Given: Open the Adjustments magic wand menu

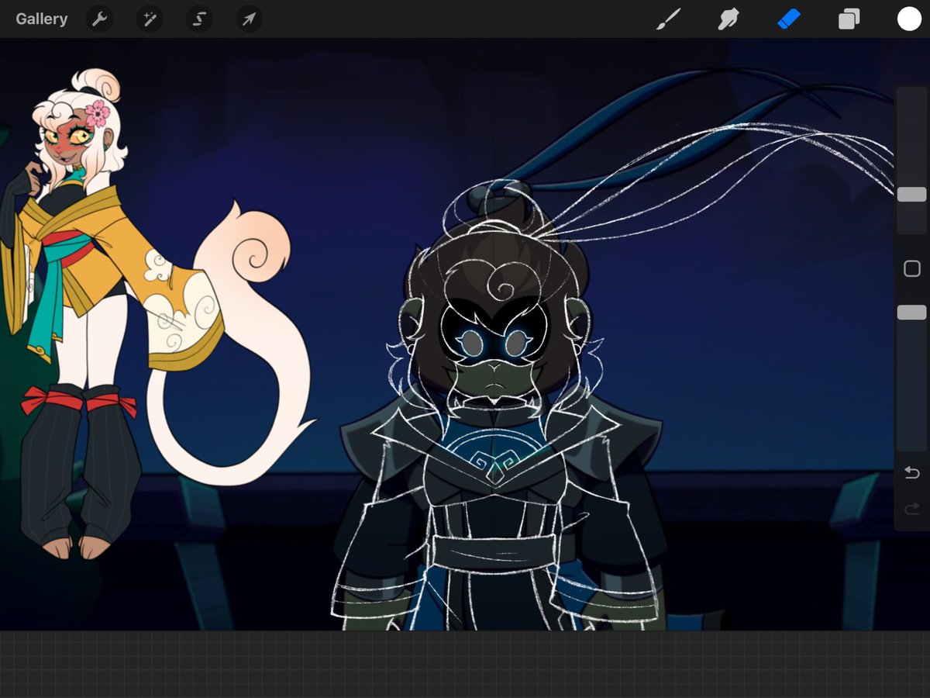Looking at the screenshot, I should pyautogui.click(x=149, y=19).
